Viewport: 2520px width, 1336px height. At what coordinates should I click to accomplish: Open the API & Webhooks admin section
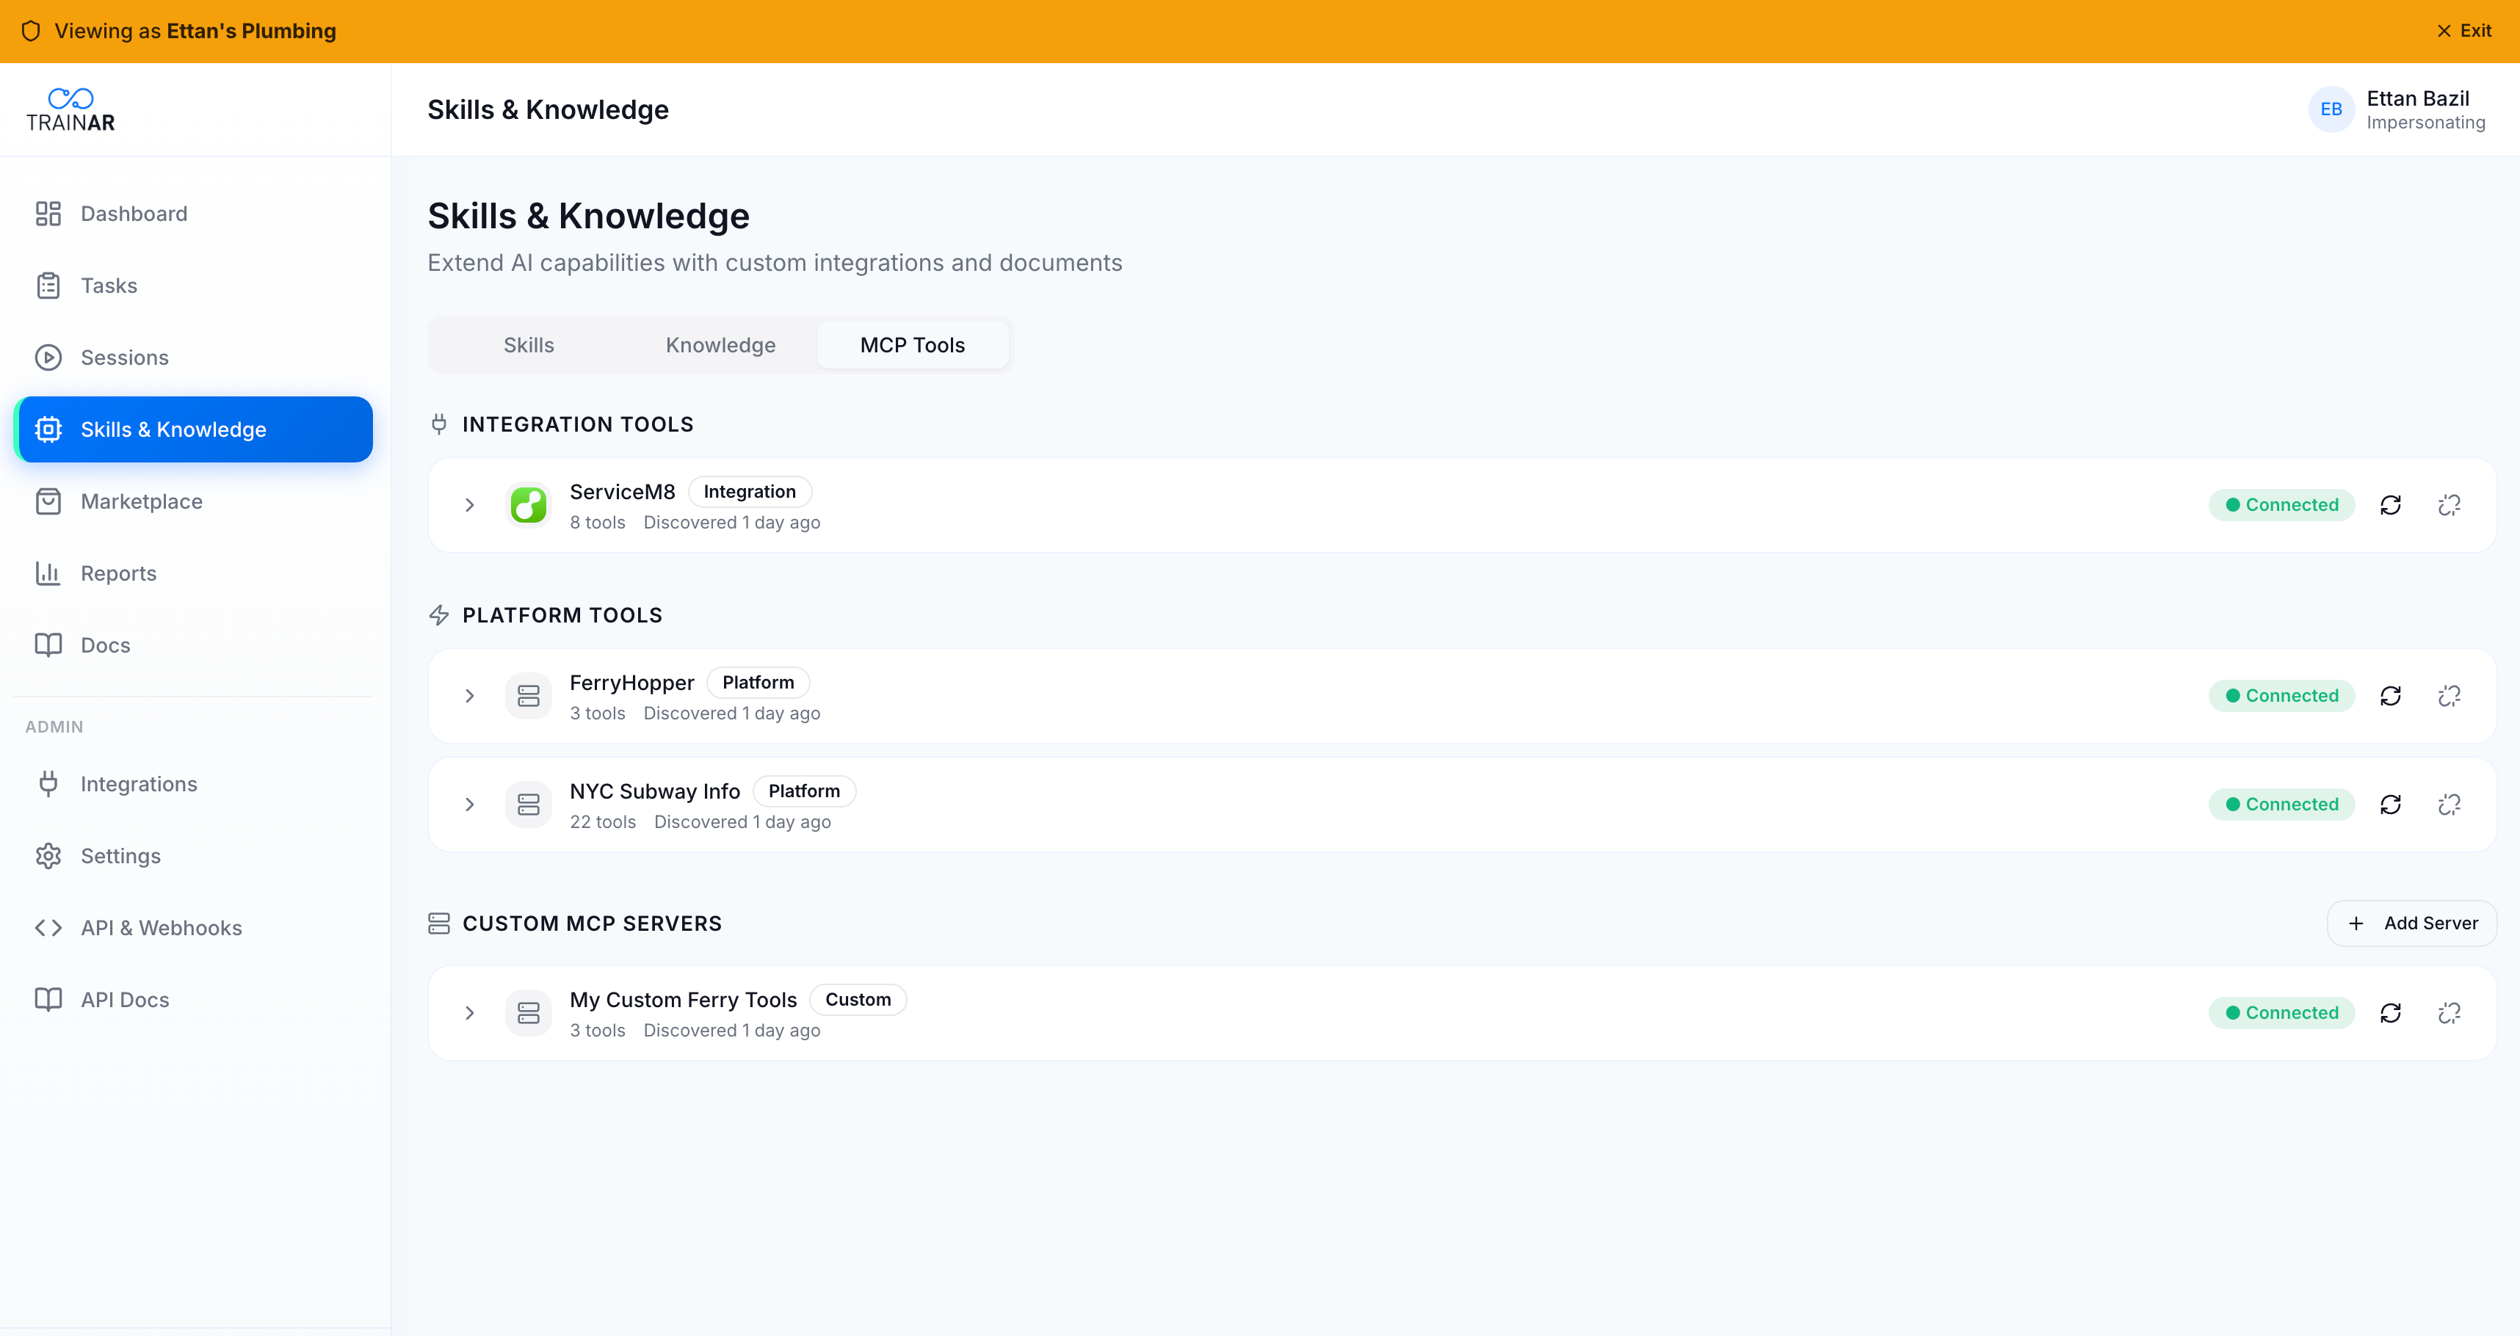162,927
